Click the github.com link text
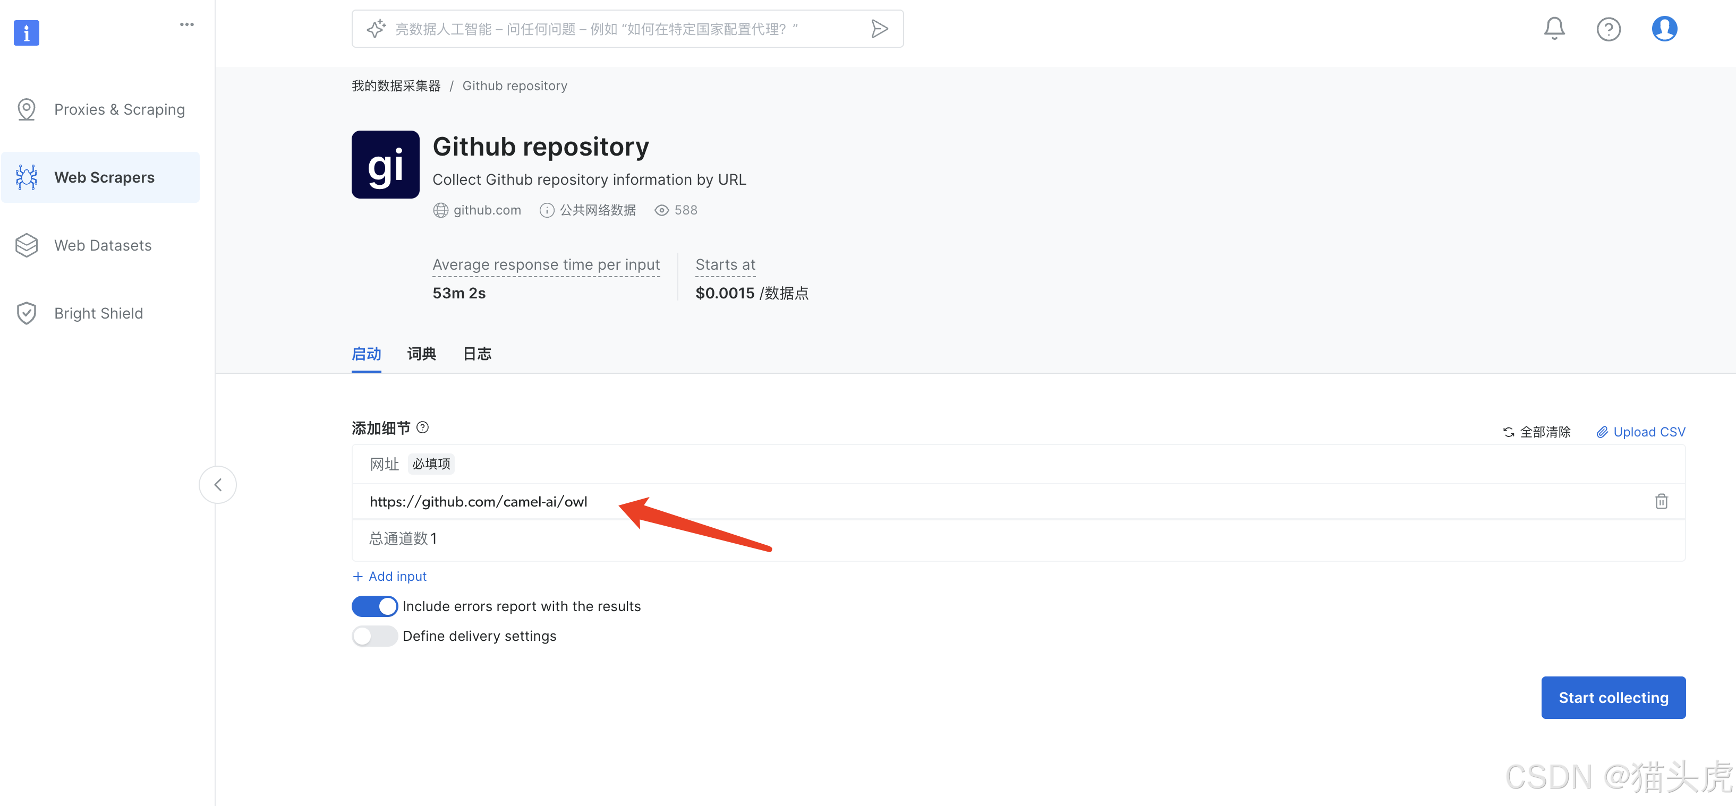This screenshot has width=1736, height=806. coord(487,210)
